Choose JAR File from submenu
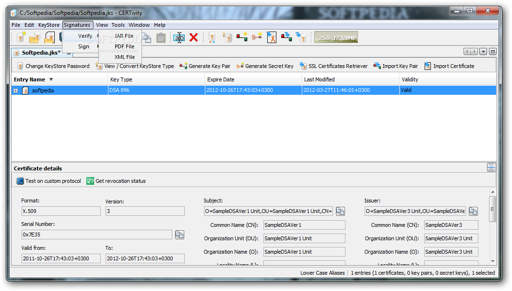Screen dimensions: 512x291 [x=124, y=36]
